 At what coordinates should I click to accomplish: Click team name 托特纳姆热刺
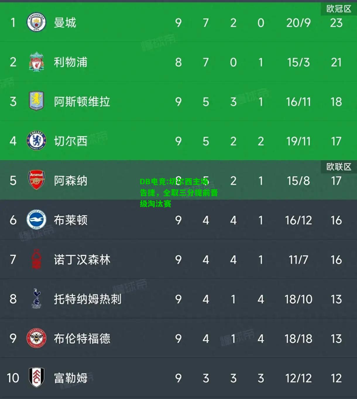[87, 299]
